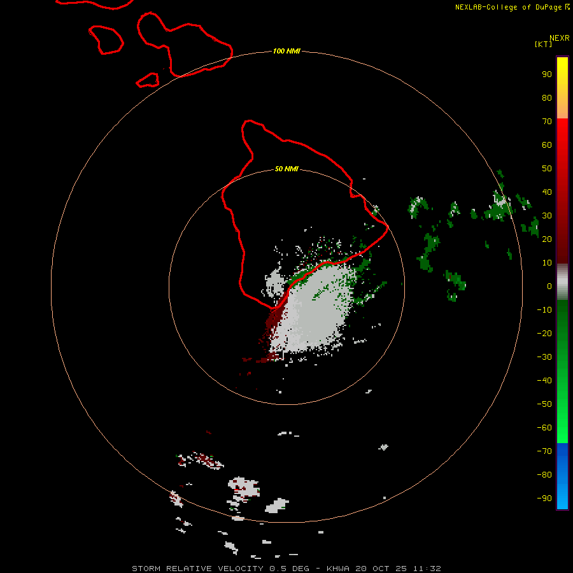Pick the blue segment at the color bar bottom
Viewport: 573px width, 573px height.
click(562, 476)
